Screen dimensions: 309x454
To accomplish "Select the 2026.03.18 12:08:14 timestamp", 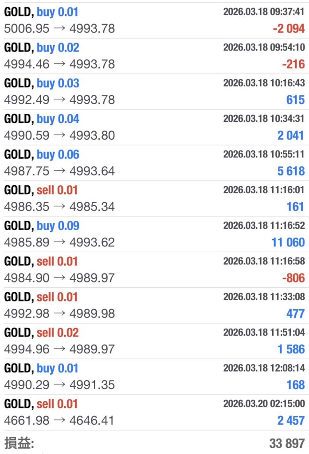I will [x=264, y=368].
